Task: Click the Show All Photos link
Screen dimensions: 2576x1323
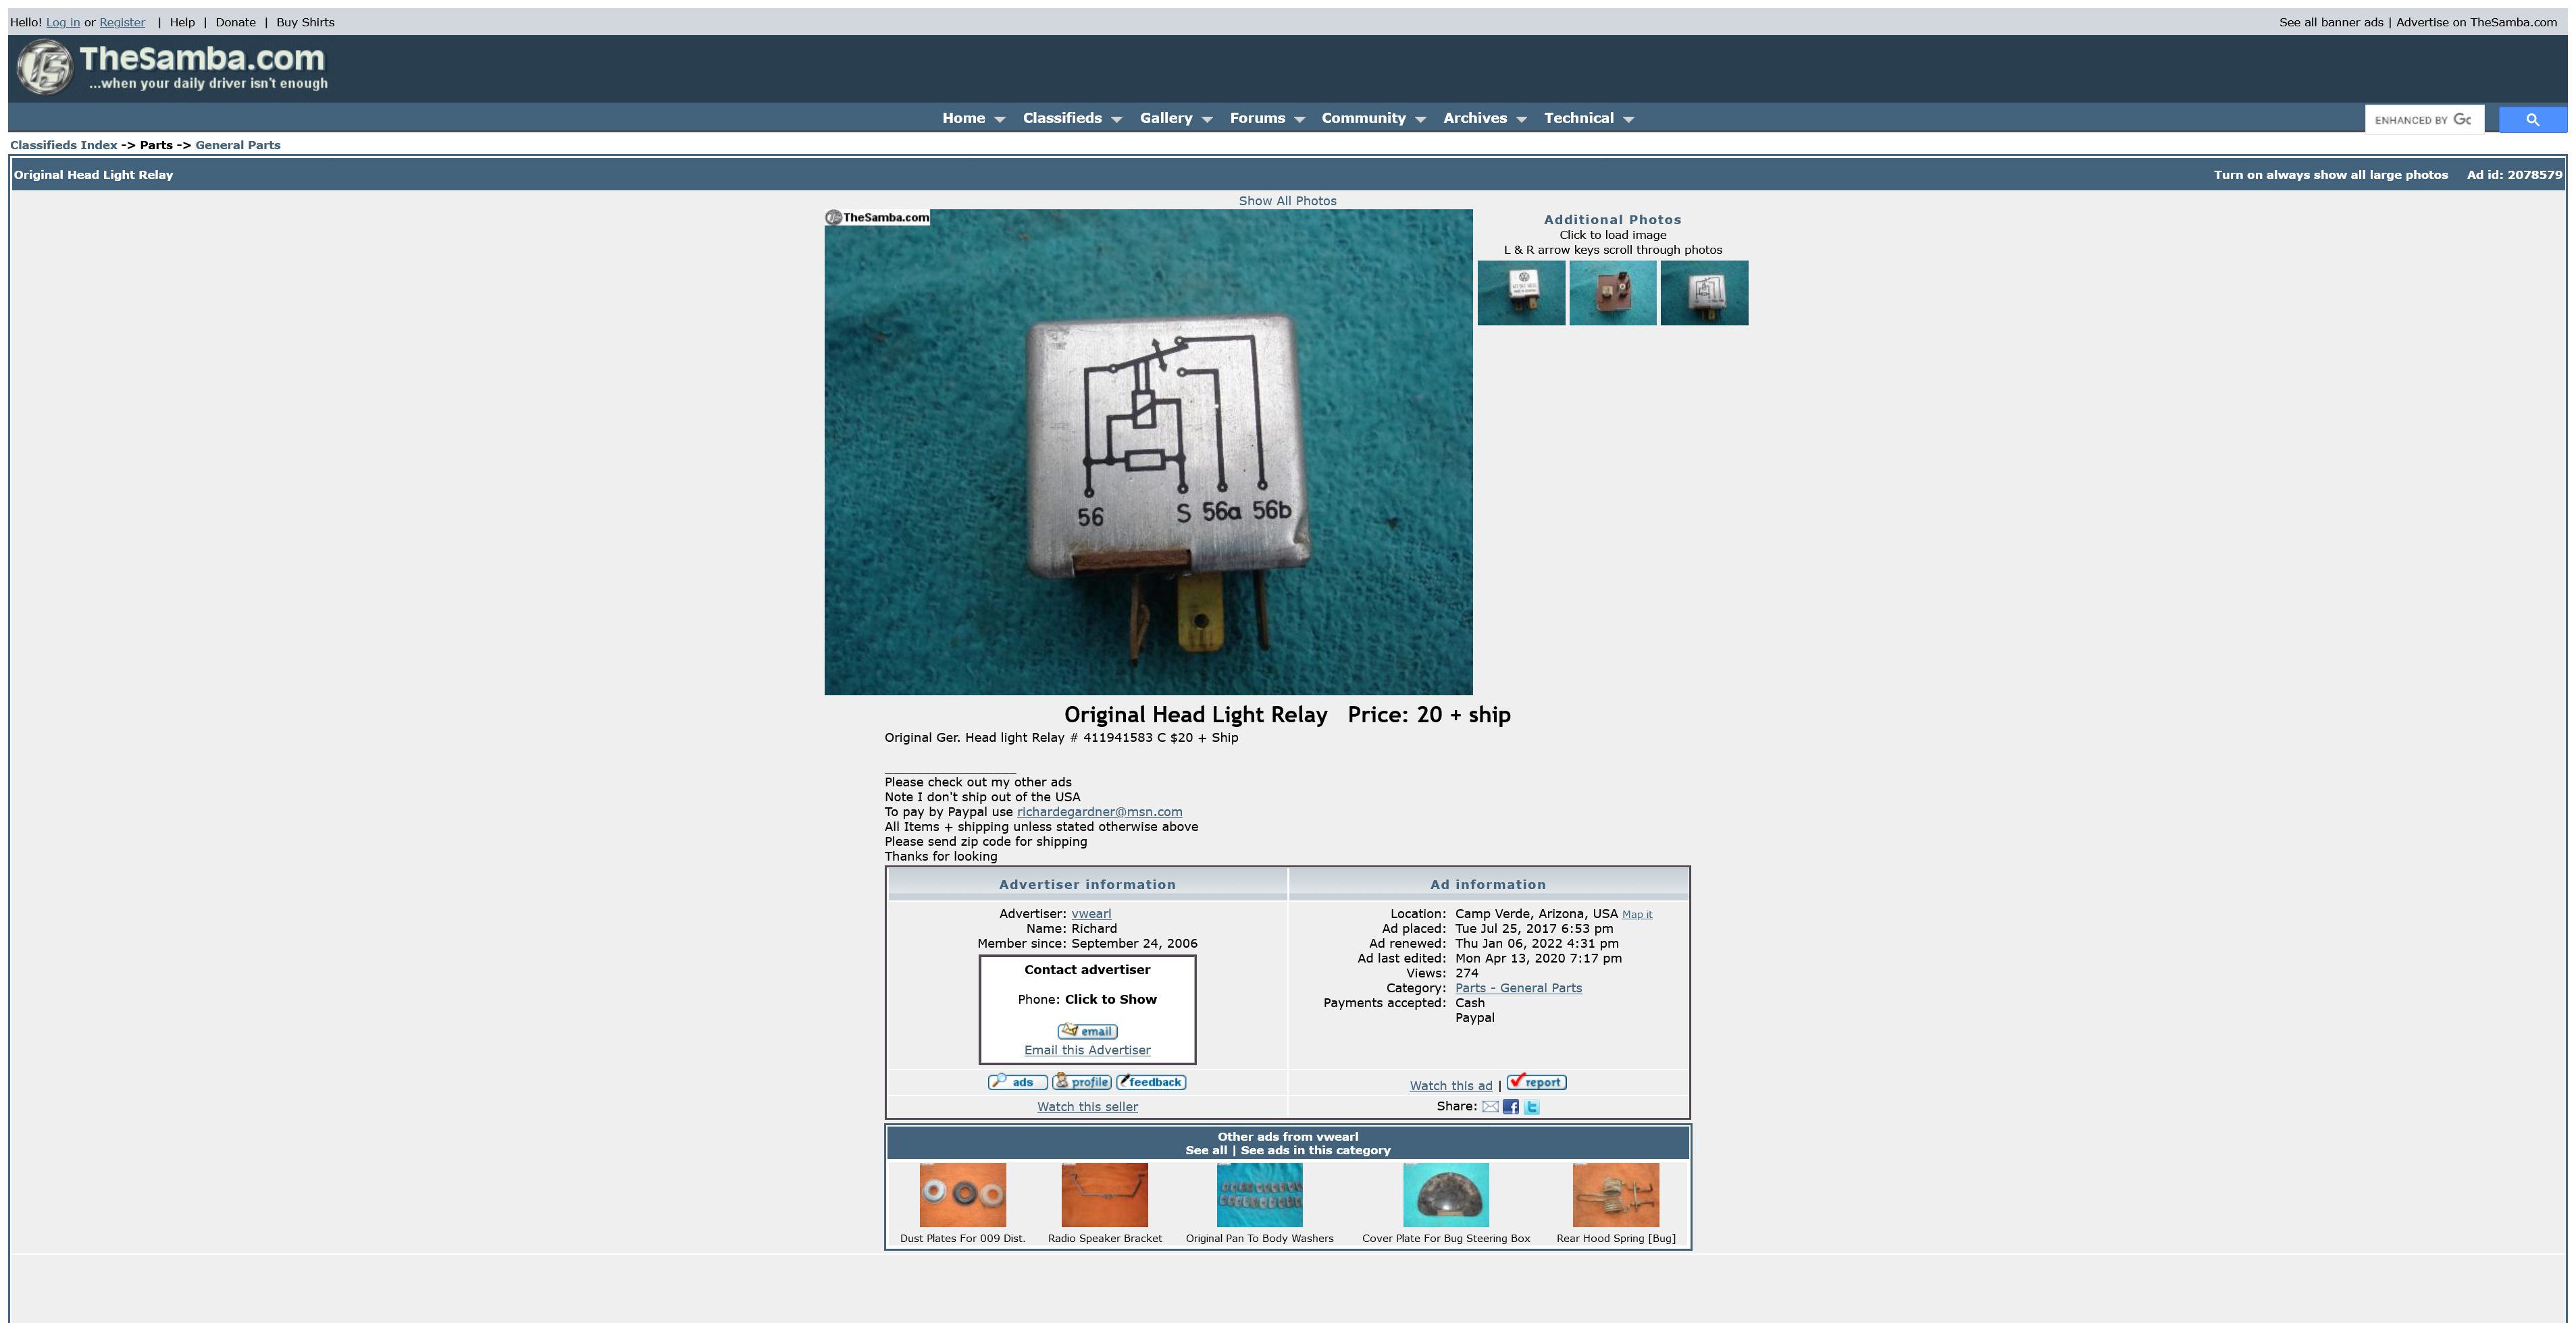Action: pyautogui.click(x=1287, y=201)
